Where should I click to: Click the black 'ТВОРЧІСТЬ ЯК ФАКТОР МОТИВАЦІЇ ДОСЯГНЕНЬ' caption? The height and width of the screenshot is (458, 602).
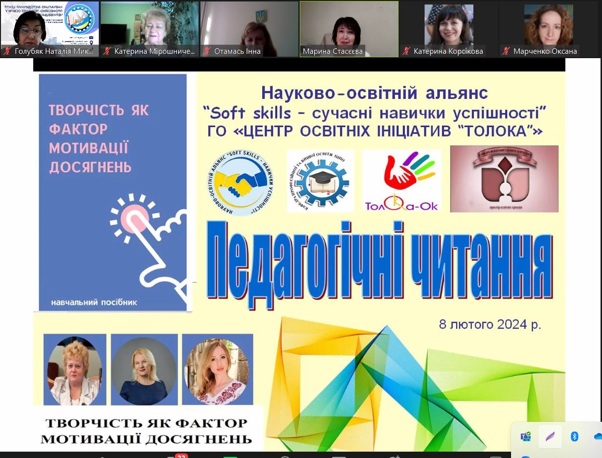click(146, 431)
